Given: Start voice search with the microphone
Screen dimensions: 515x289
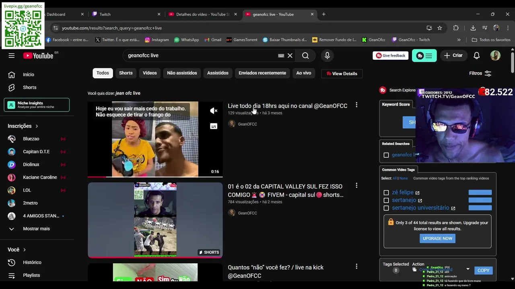Looking at the screenshot, I should point(327,55).
